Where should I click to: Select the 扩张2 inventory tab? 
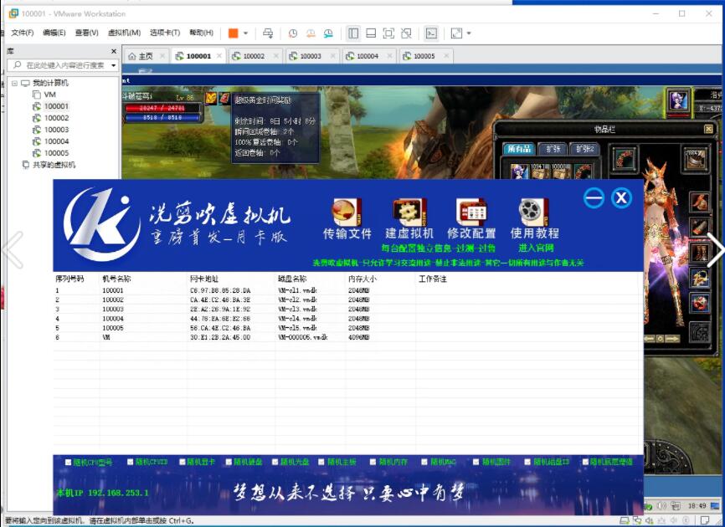pos(584,149)
